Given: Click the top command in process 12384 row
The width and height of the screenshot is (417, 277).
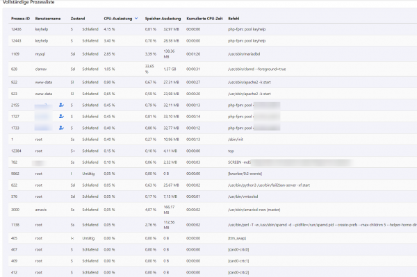Looking at the screenshot, I should [231, 151].
